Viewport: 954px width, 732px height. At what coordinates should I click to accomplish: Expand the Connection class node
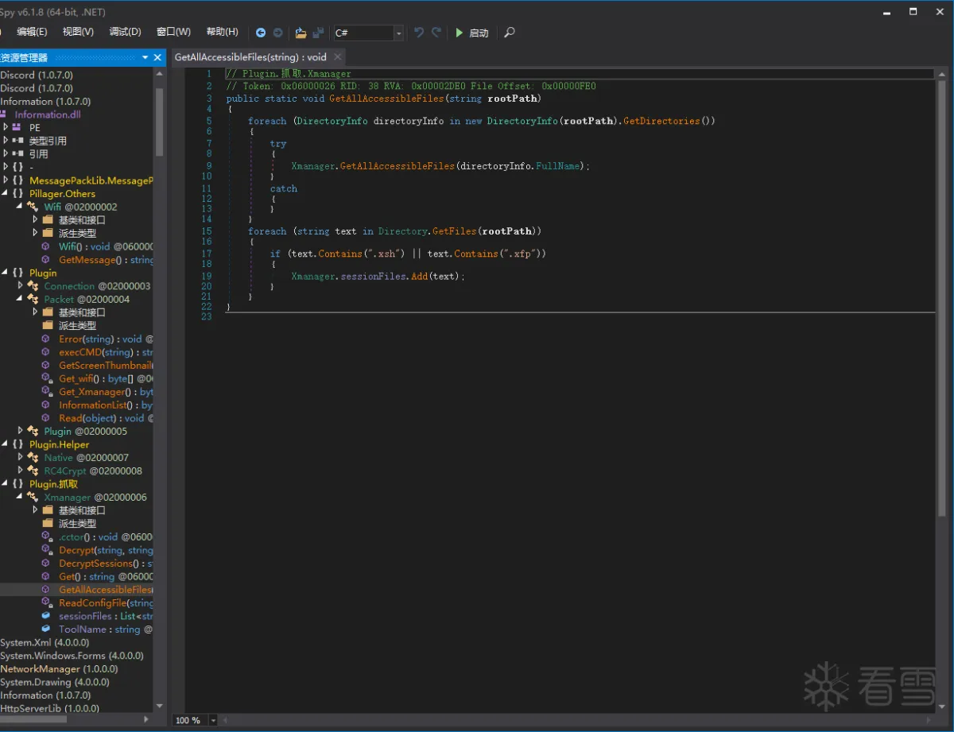point(21,285)
